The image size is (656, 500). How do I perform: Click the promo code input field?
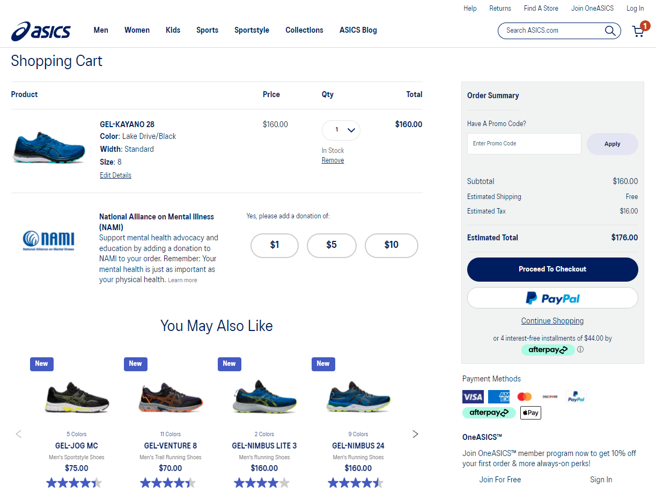(524, 144)
